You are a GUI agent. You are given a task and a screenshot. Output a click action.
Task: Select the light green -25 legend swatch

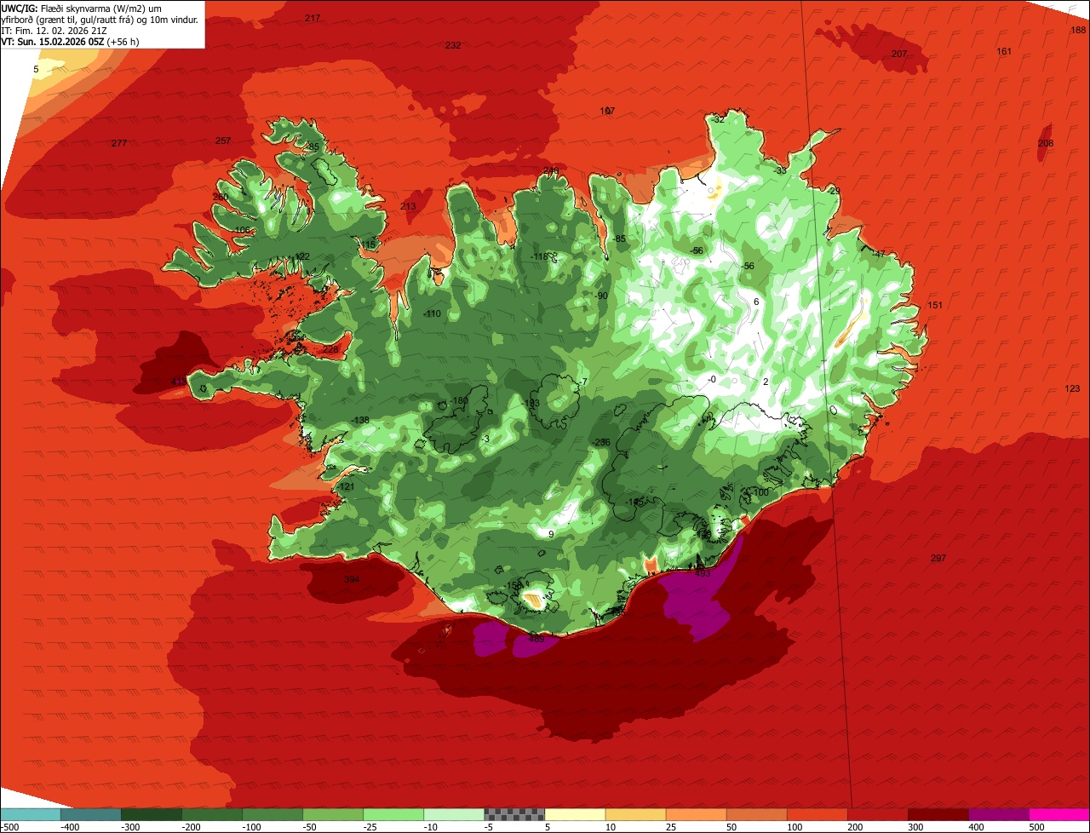point(393,814)
